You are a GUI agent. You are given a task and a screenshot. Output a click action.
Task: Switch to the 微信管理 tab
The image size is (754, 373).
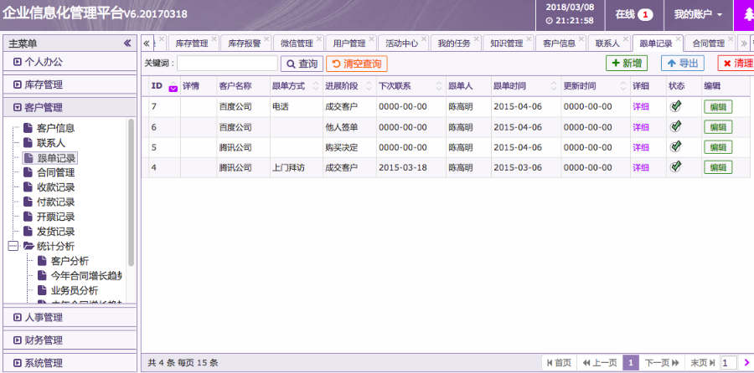point(297,43)
